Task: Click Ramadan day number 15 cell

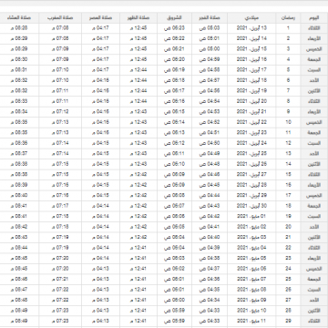Action: [x=288, y=175]
